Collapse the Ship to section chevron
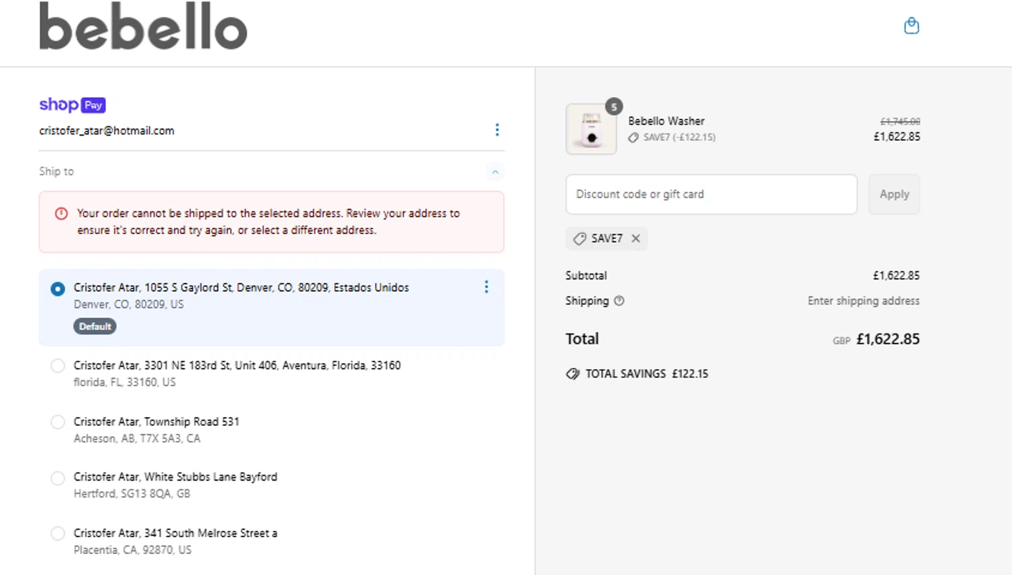Screen dimensions: 1012x575 495,172
